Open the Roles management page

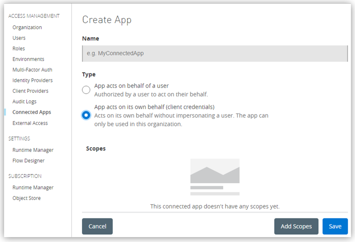point(18,48)
